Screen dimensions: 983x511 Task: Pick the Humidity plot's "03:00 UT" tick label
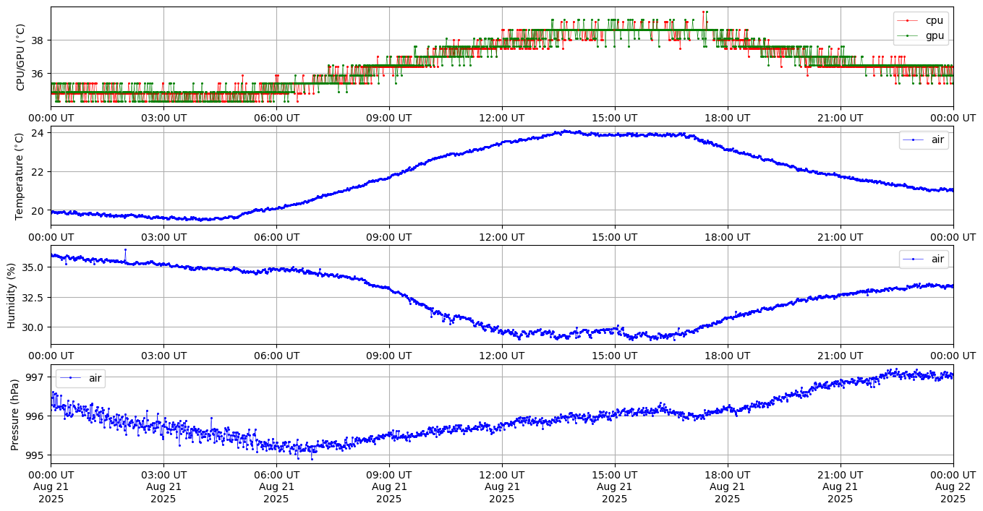[x=163, y=356]
